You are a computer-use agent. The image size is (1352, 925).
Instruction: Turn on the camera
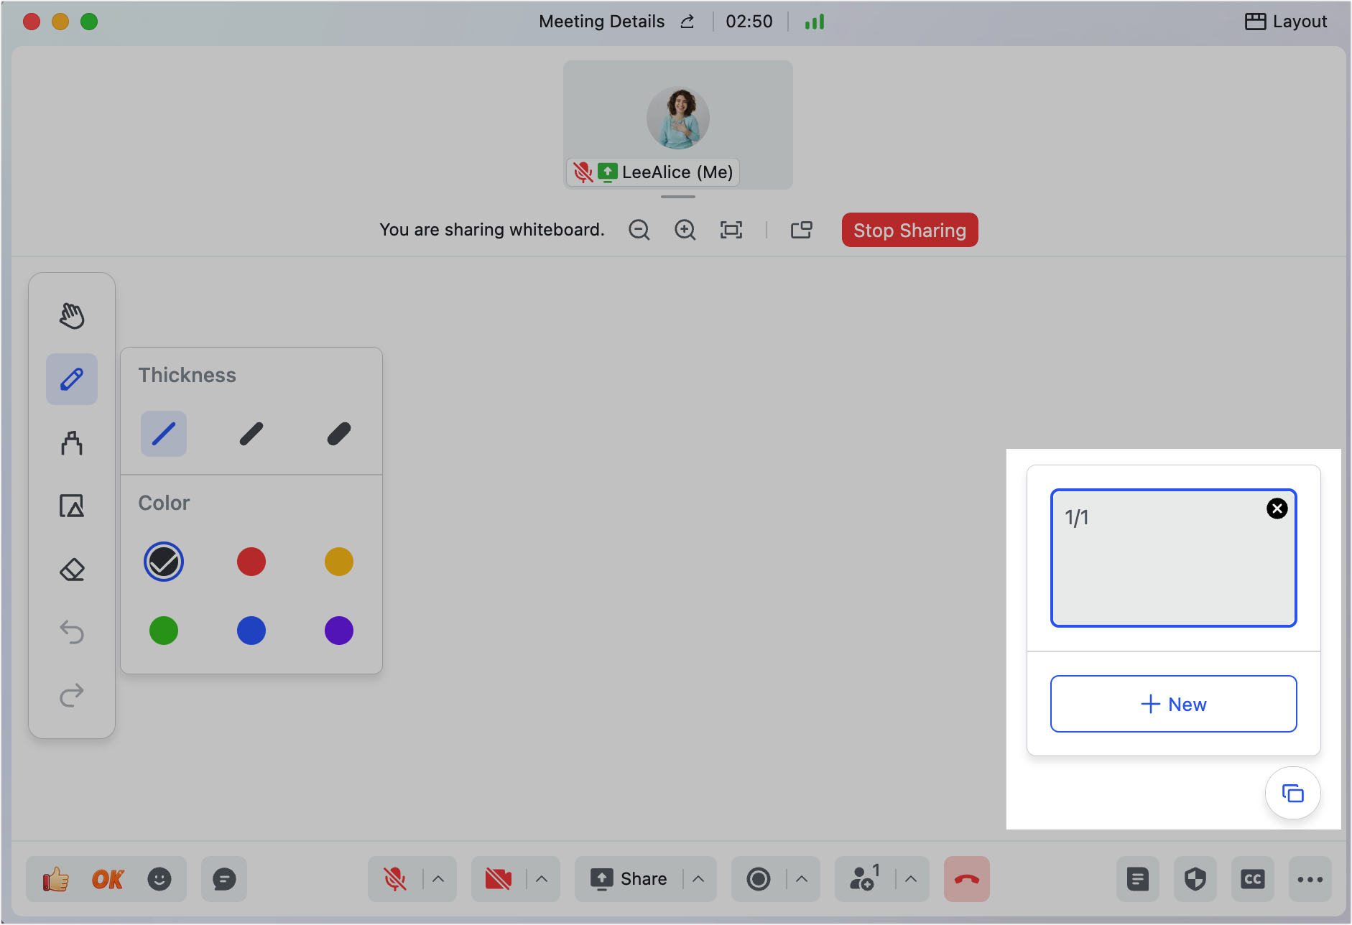pyautogui.click(x=499, y=878)
